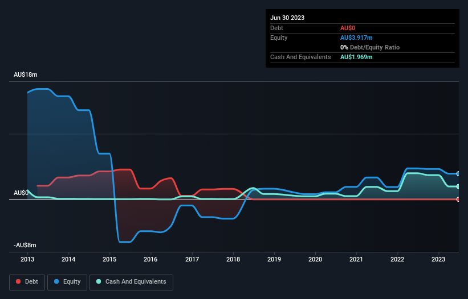Click the blue Equity endpoint marker
This screenshot has width=468, height=299.
tap(458, 174)
